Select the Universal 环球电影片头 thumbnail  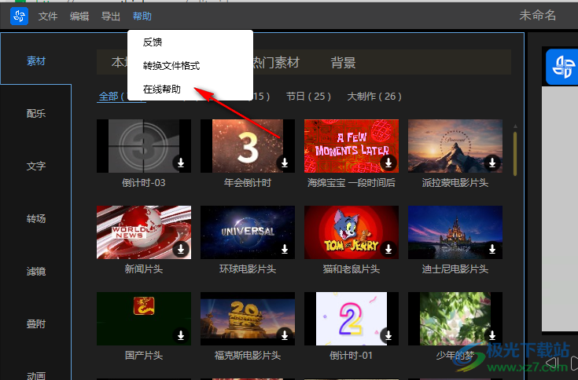[248, 232]
